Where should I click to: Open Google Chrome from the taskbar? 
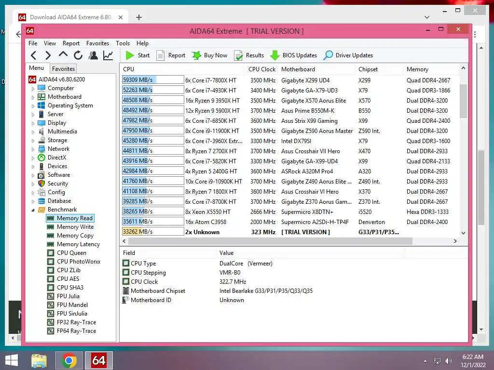[x=69, y=360]
